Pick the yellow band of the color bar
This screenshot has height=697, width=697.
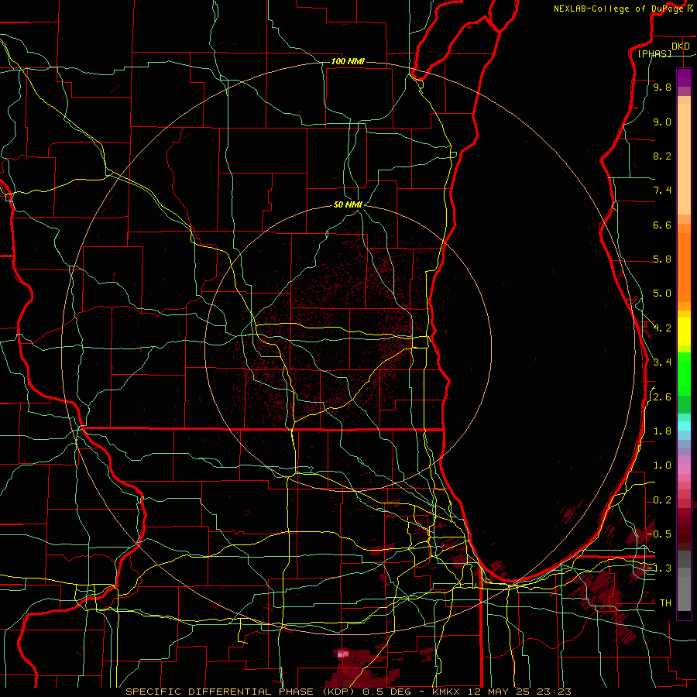684,331
